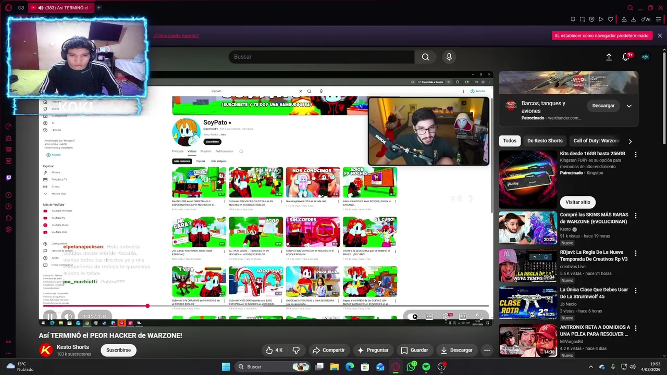The width and height of the screenshot is (667, 375).
Task: Open Opera downloads icon
Action: (633, 19)
